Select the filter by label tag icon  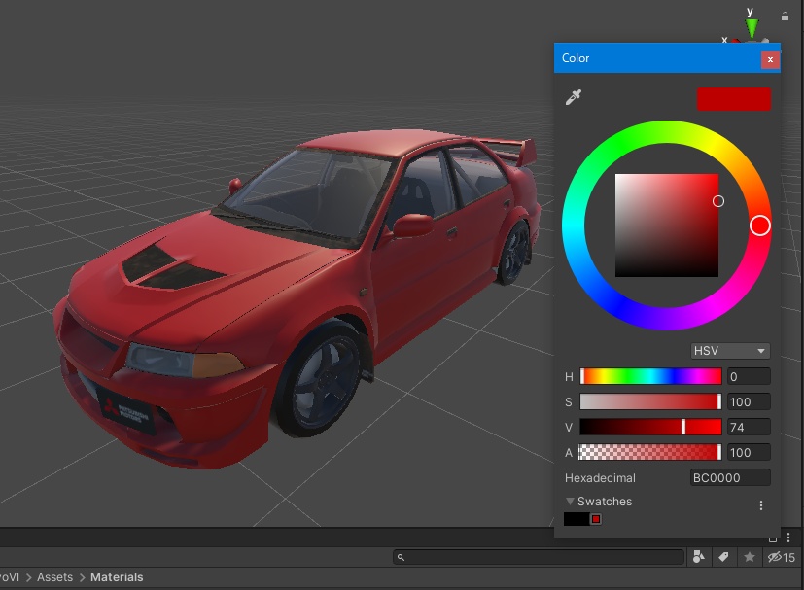coord(724,556)
